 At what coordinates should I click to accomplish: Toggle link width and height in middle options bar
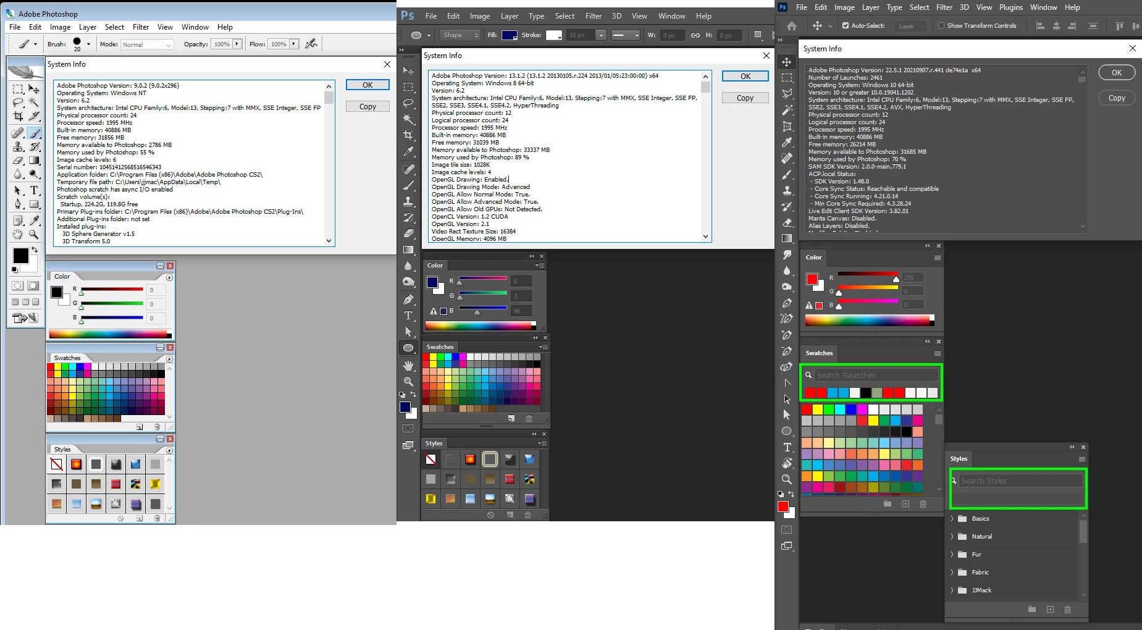coord(695,35)
